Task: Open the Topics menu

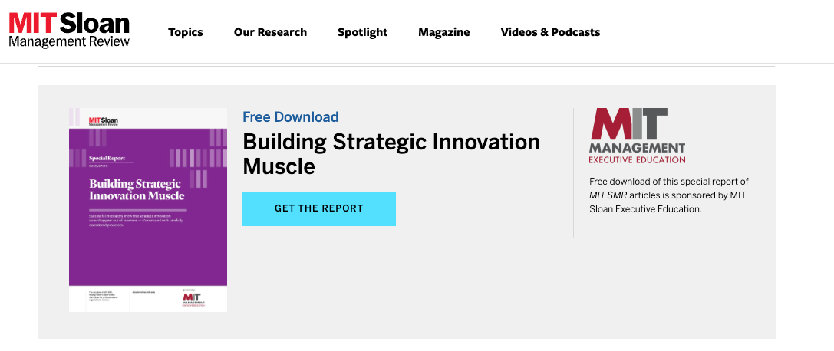Action: (x=186, y=32)
